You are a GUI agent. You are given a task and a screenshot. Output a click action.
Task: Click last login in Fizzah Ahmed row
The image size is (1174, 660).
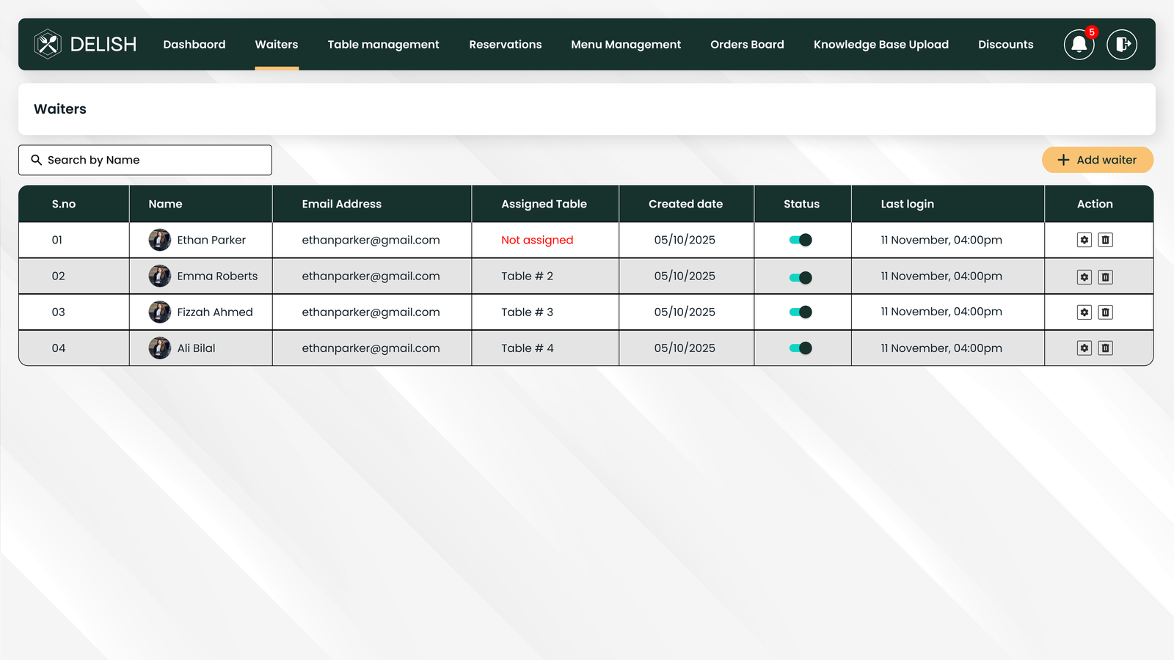(941, 312)
